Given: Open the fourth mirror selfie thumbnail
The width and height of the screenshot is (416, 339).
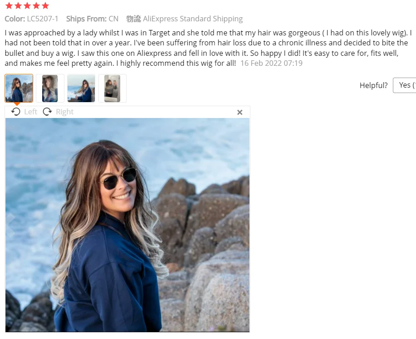Looking at the screenshot, I should 112,88.
